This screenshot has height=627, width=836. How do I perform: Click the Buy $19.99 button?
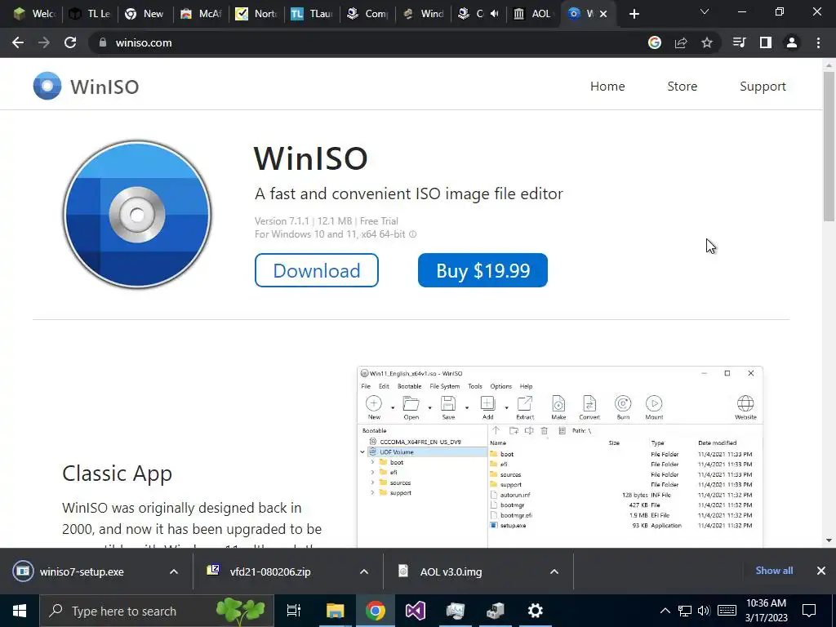[482, 270]
